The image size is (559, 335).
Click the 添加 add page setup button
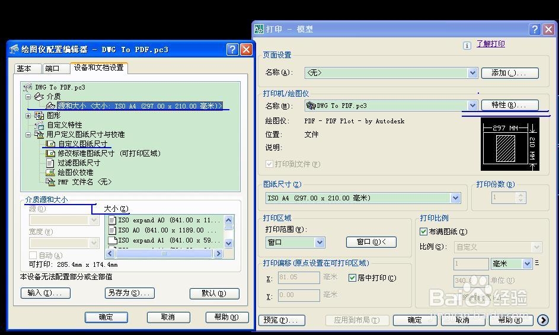click(x=510, y=73)
